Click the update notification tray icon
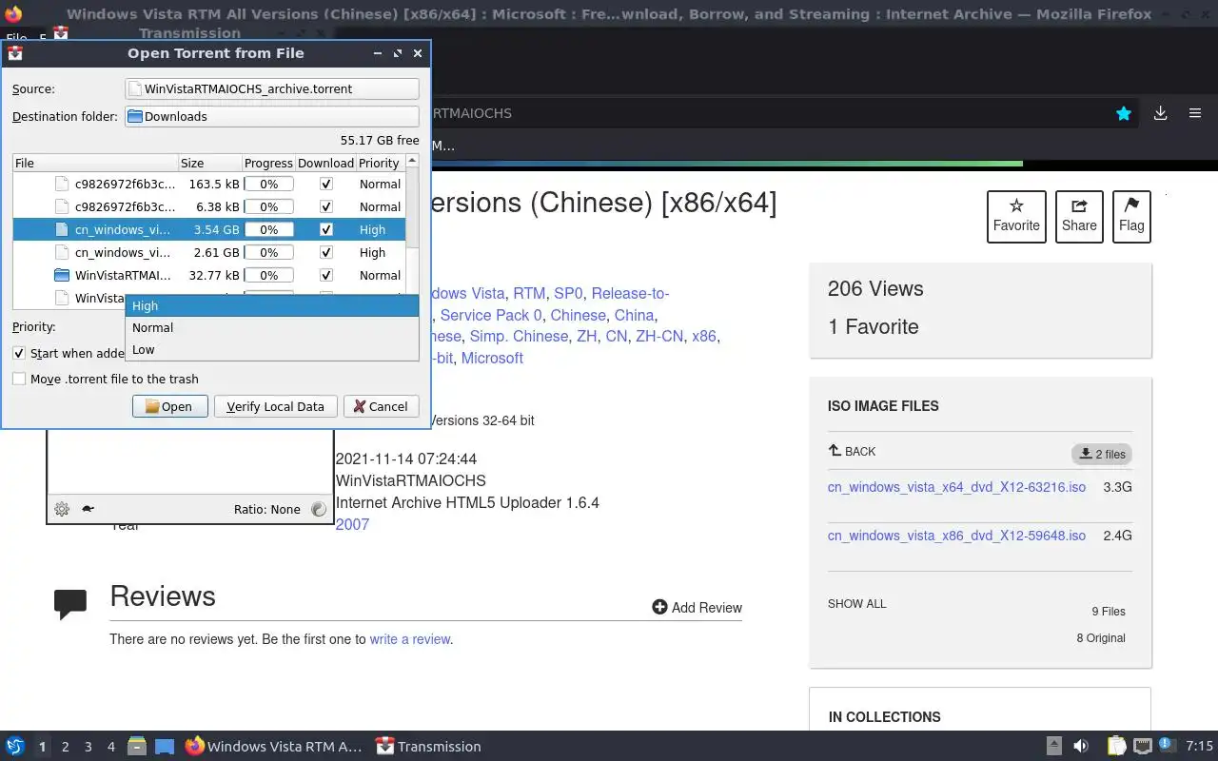1218x761 pixels. pyautogui.click(x=1168, y=747)
